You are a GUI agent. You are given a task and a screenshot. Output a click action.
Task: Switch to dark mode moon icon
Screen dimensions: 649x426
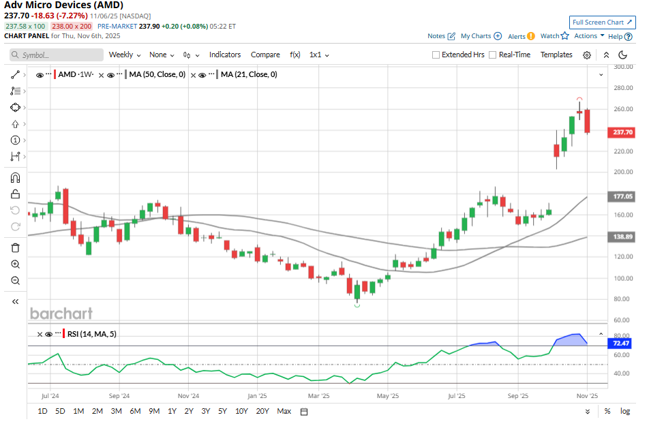tap(622, 55)
